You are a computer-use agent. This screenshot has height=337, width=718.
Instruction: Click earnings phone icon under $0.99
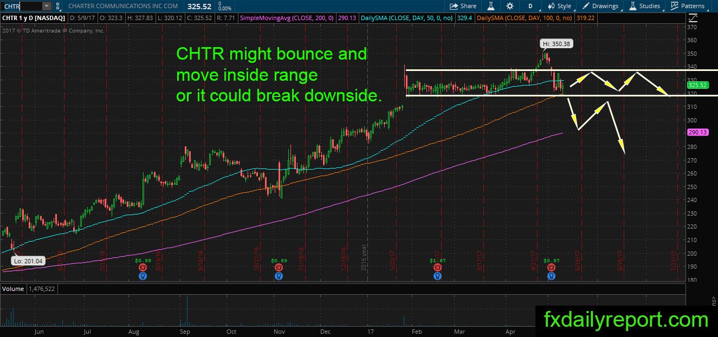click(143, 268)
